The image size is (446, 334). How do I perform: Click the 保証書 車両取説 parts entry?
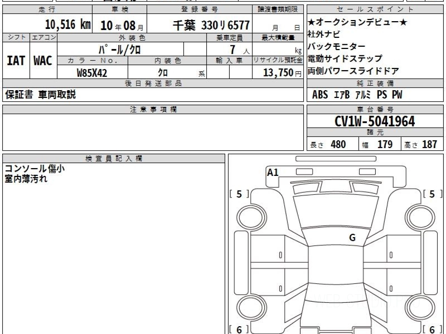point(41,95)
